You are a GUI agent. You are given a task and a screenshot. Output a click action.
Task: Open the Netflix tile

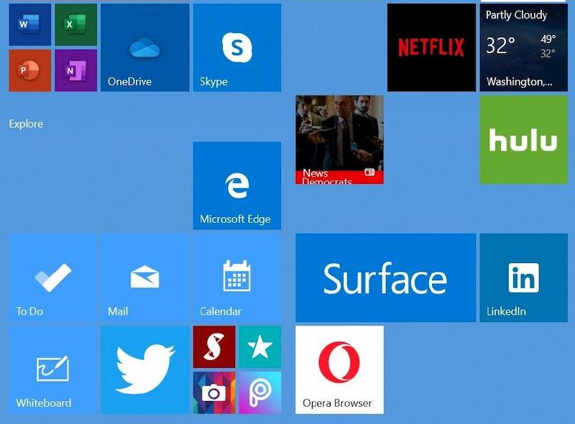432,47
